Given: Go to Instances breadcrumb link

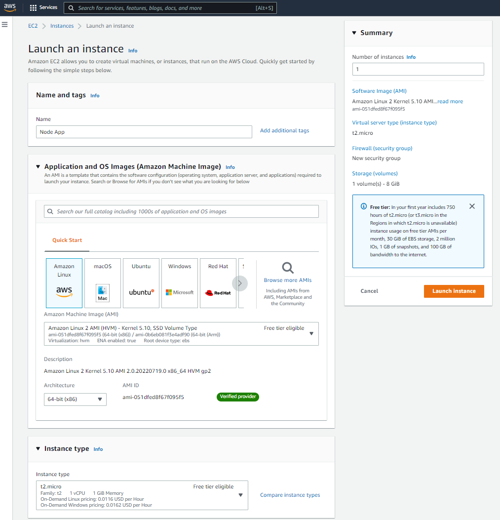Looking at the screenshot, I should click(x=62, y=26).
